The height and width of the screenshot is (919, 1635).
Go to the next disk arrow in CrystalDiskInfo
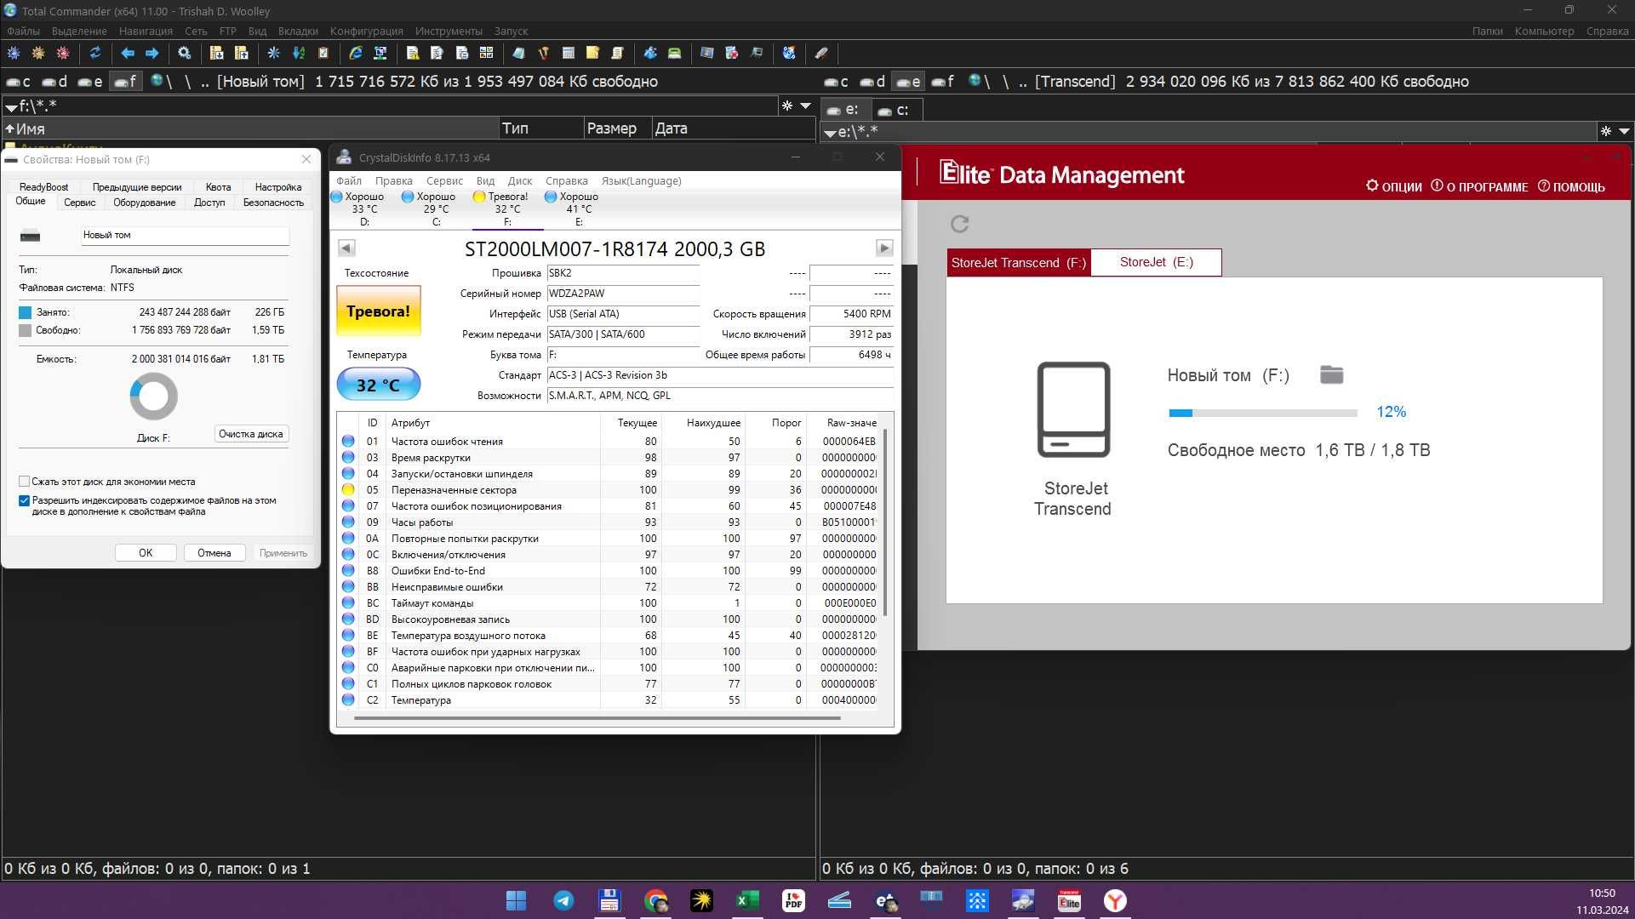point(884,248)
